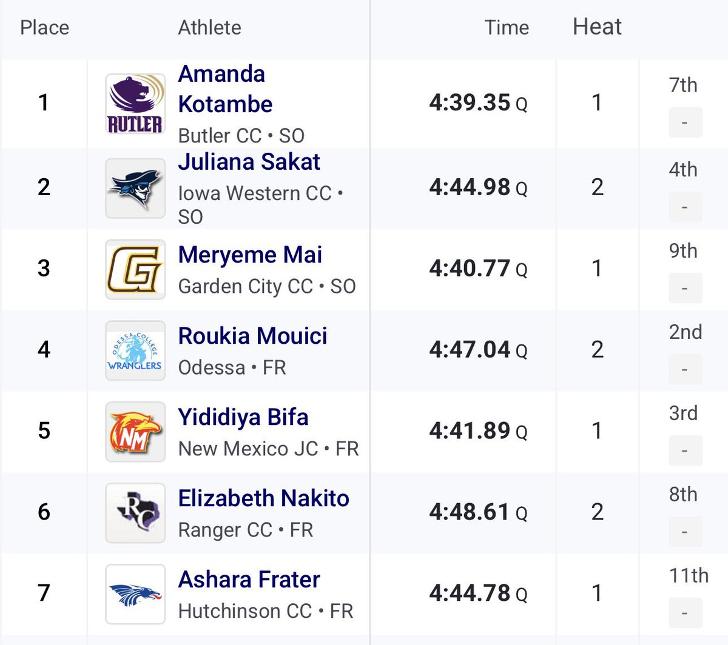Image resolution: width=728 pixels, height=645 pixels.
Task: Click the dash button under 2nd
Action: point(685,369)
